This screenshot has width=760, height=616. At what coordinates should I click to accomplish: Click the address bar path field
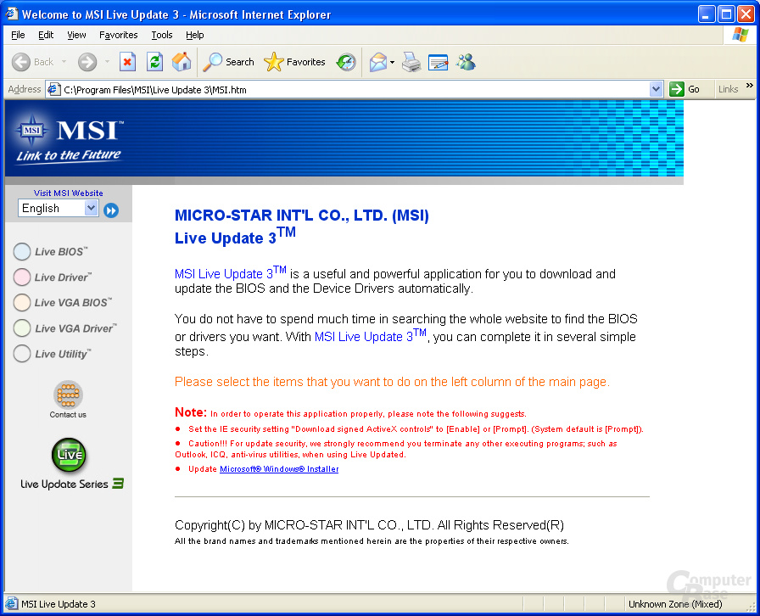pyautogui.click(x=355, y=90)
